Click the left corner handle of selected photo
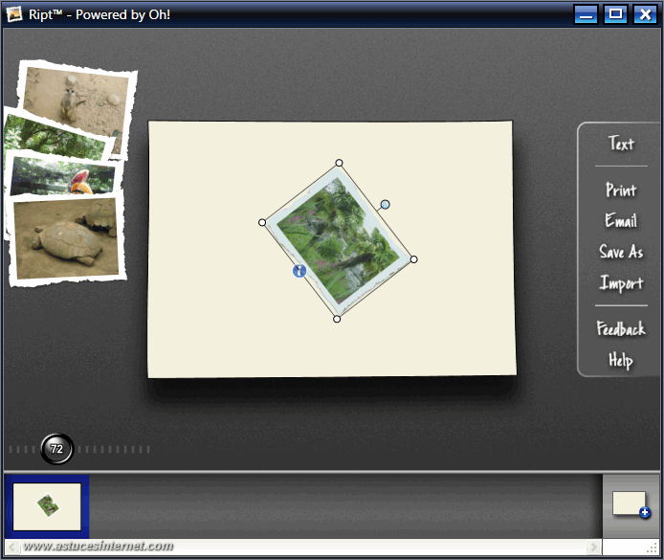This screenshot has height=560, width=664. [262, 222]
